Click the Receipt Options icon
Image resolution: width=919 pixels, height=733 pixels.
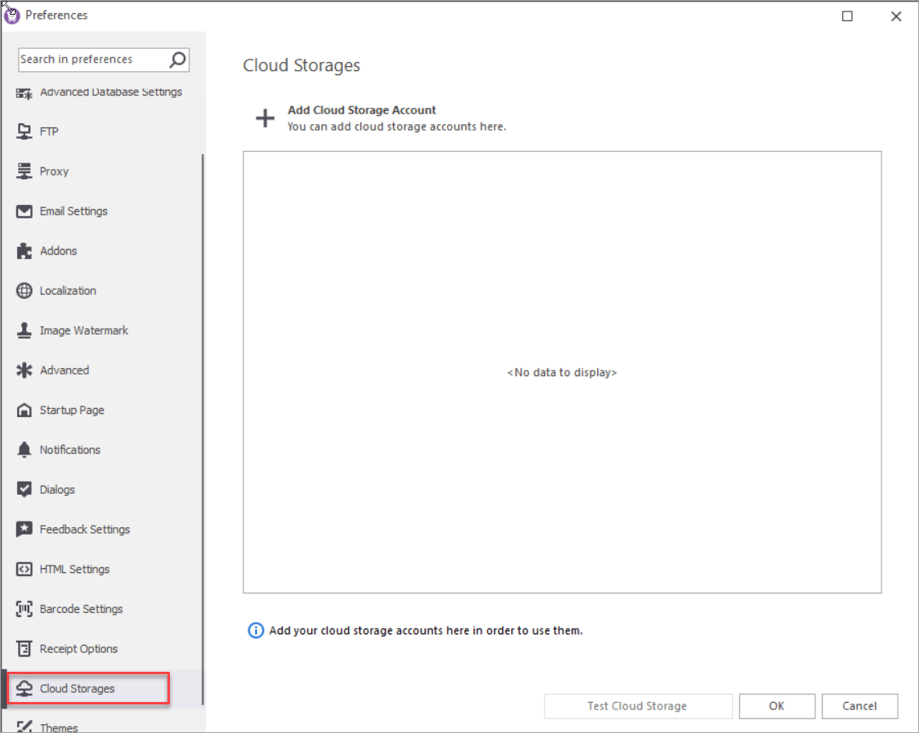pyautogui.click(x=24, y=649)
